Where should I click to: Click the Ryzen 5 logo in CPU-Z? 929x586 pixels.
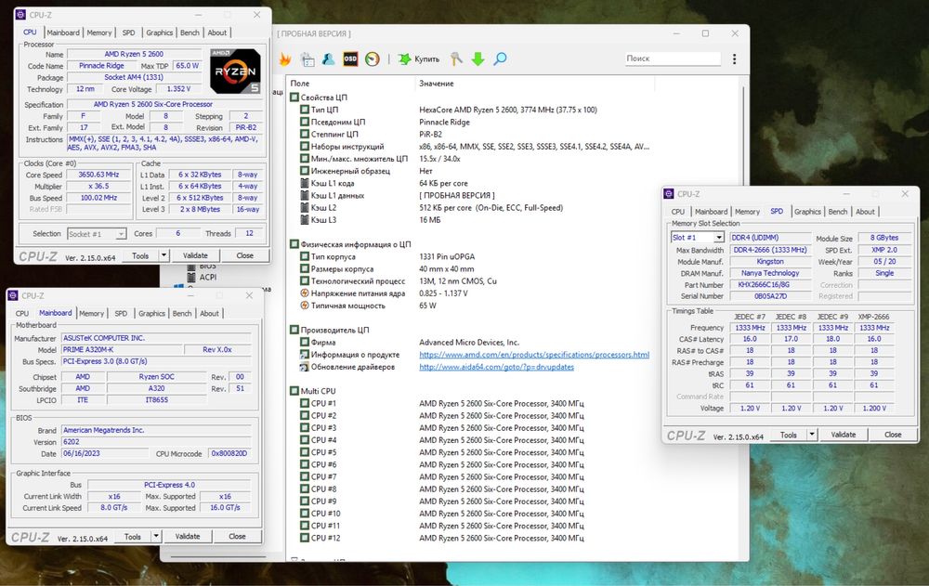point(235,72)
